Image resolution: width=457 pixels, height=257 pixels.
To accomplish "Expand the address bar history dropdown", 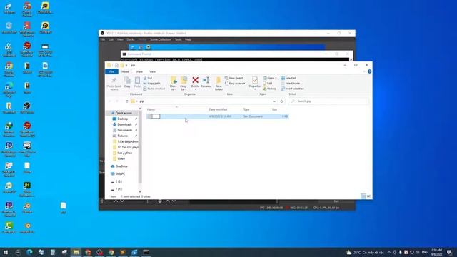I will (274, 101).
